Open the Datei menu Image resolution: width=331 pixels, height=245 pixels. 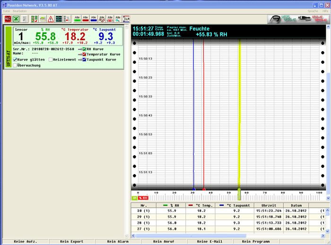(x=7, y=11)
